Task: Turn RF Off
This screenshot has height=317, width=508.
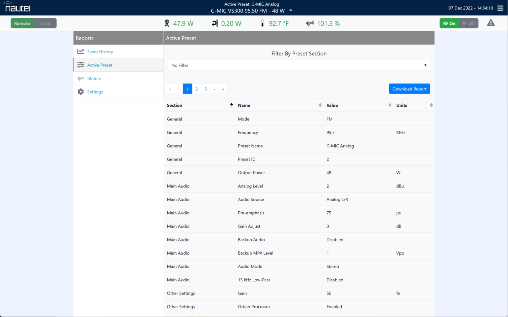Action: pos(468,23)
